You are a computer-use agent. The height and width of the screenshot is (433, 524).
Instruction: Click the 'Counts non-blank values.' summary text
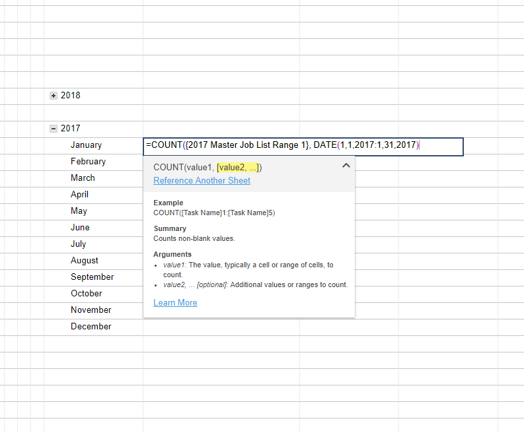(x=194, y=239)
